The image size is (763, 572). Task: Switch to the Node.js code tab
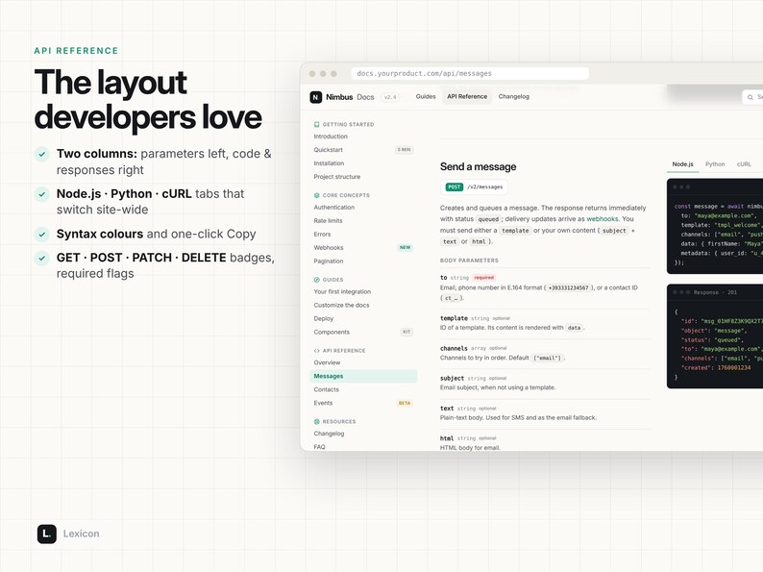coord(682,164)
